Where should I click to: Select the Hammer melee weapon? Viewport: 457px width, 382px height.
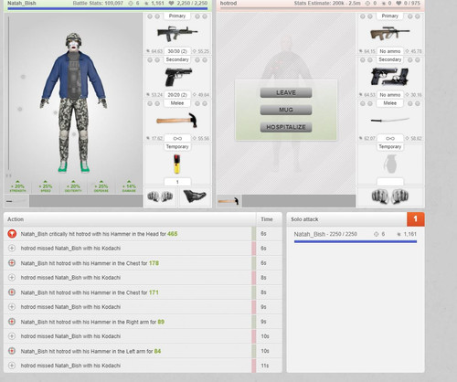[177, 121]
